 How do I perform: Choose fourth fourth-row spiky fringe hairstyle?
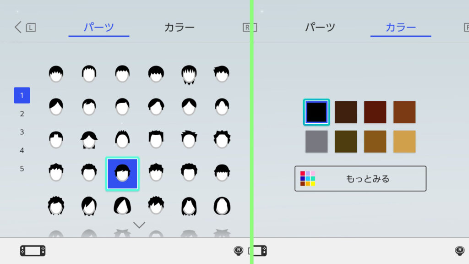click(156, 172)
